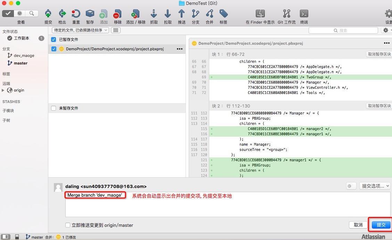This screenshot has width=392, height=240.
Task: Switch to file status view checkmark button
Action: click(8, 13)
